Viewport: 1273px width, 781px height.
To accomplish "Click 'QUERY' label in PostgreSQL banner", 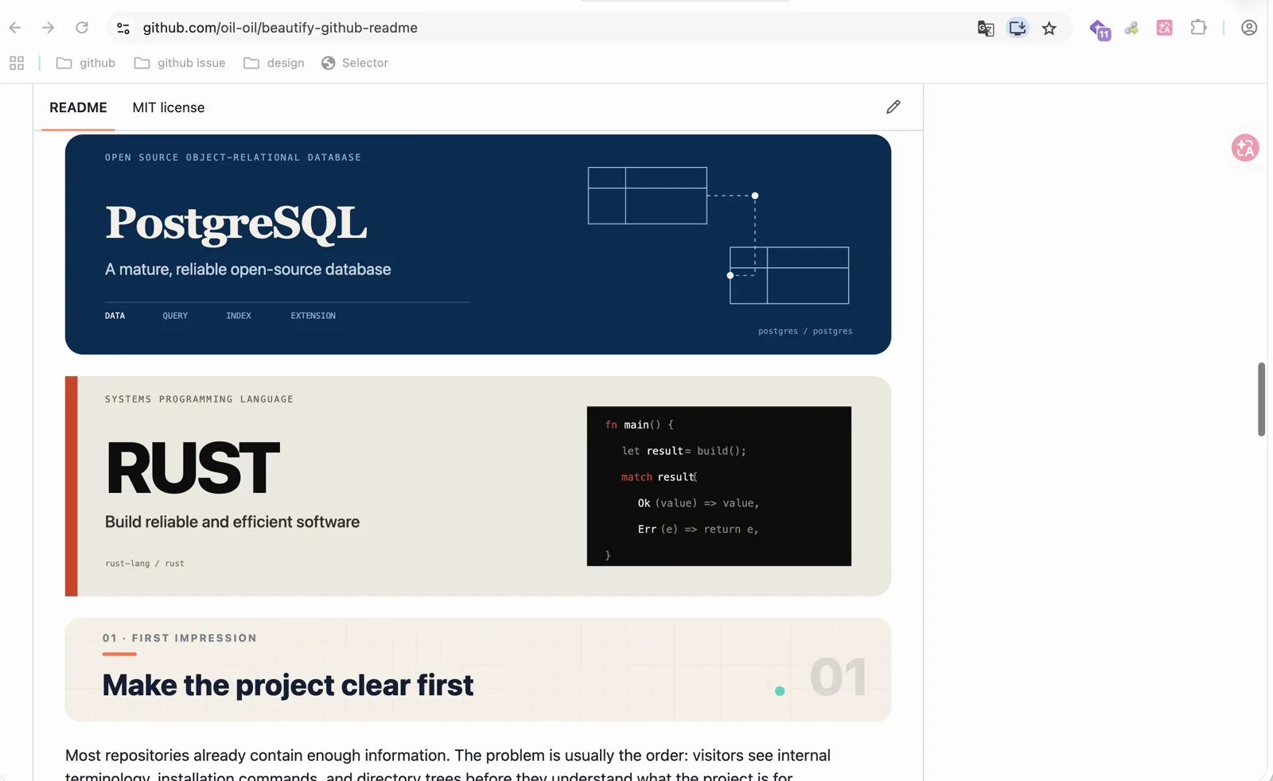I will click(175, 316).
